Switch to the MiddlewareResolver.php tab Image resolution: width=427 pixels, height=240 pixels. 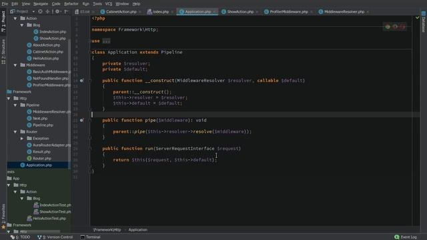(x=342, y=12)
